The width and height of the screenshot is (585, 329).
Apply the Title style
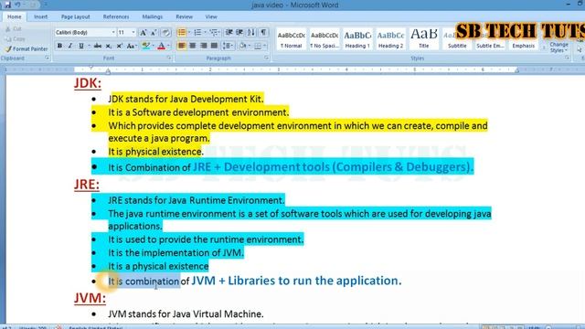coord(424,39)
